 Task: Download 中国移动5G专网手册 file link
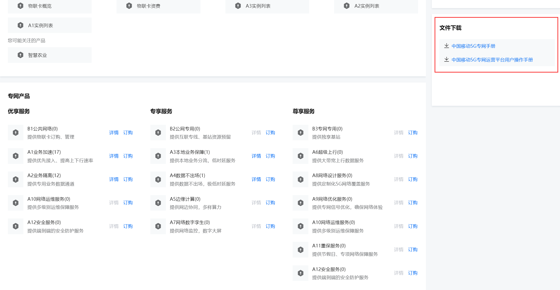coord(473,46)
